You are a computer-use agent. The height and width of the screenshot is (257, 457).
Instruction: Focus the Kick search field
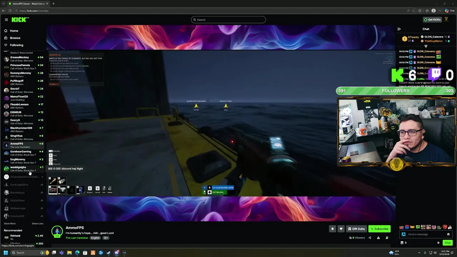(x=228, y=20)
